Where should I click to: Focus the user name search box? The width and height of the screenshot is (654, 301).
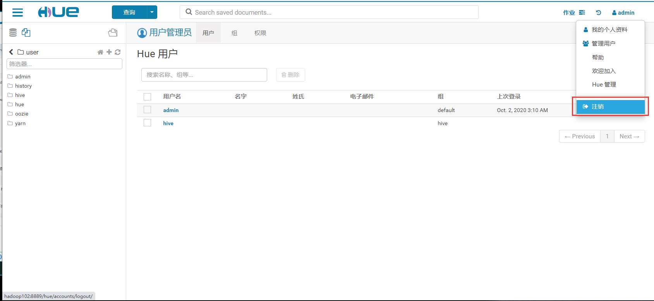(204, 75)
